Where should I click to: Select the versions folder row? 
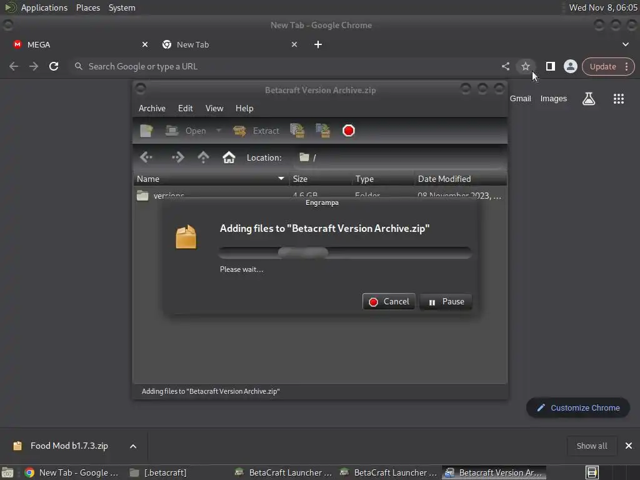click(320, 194)
